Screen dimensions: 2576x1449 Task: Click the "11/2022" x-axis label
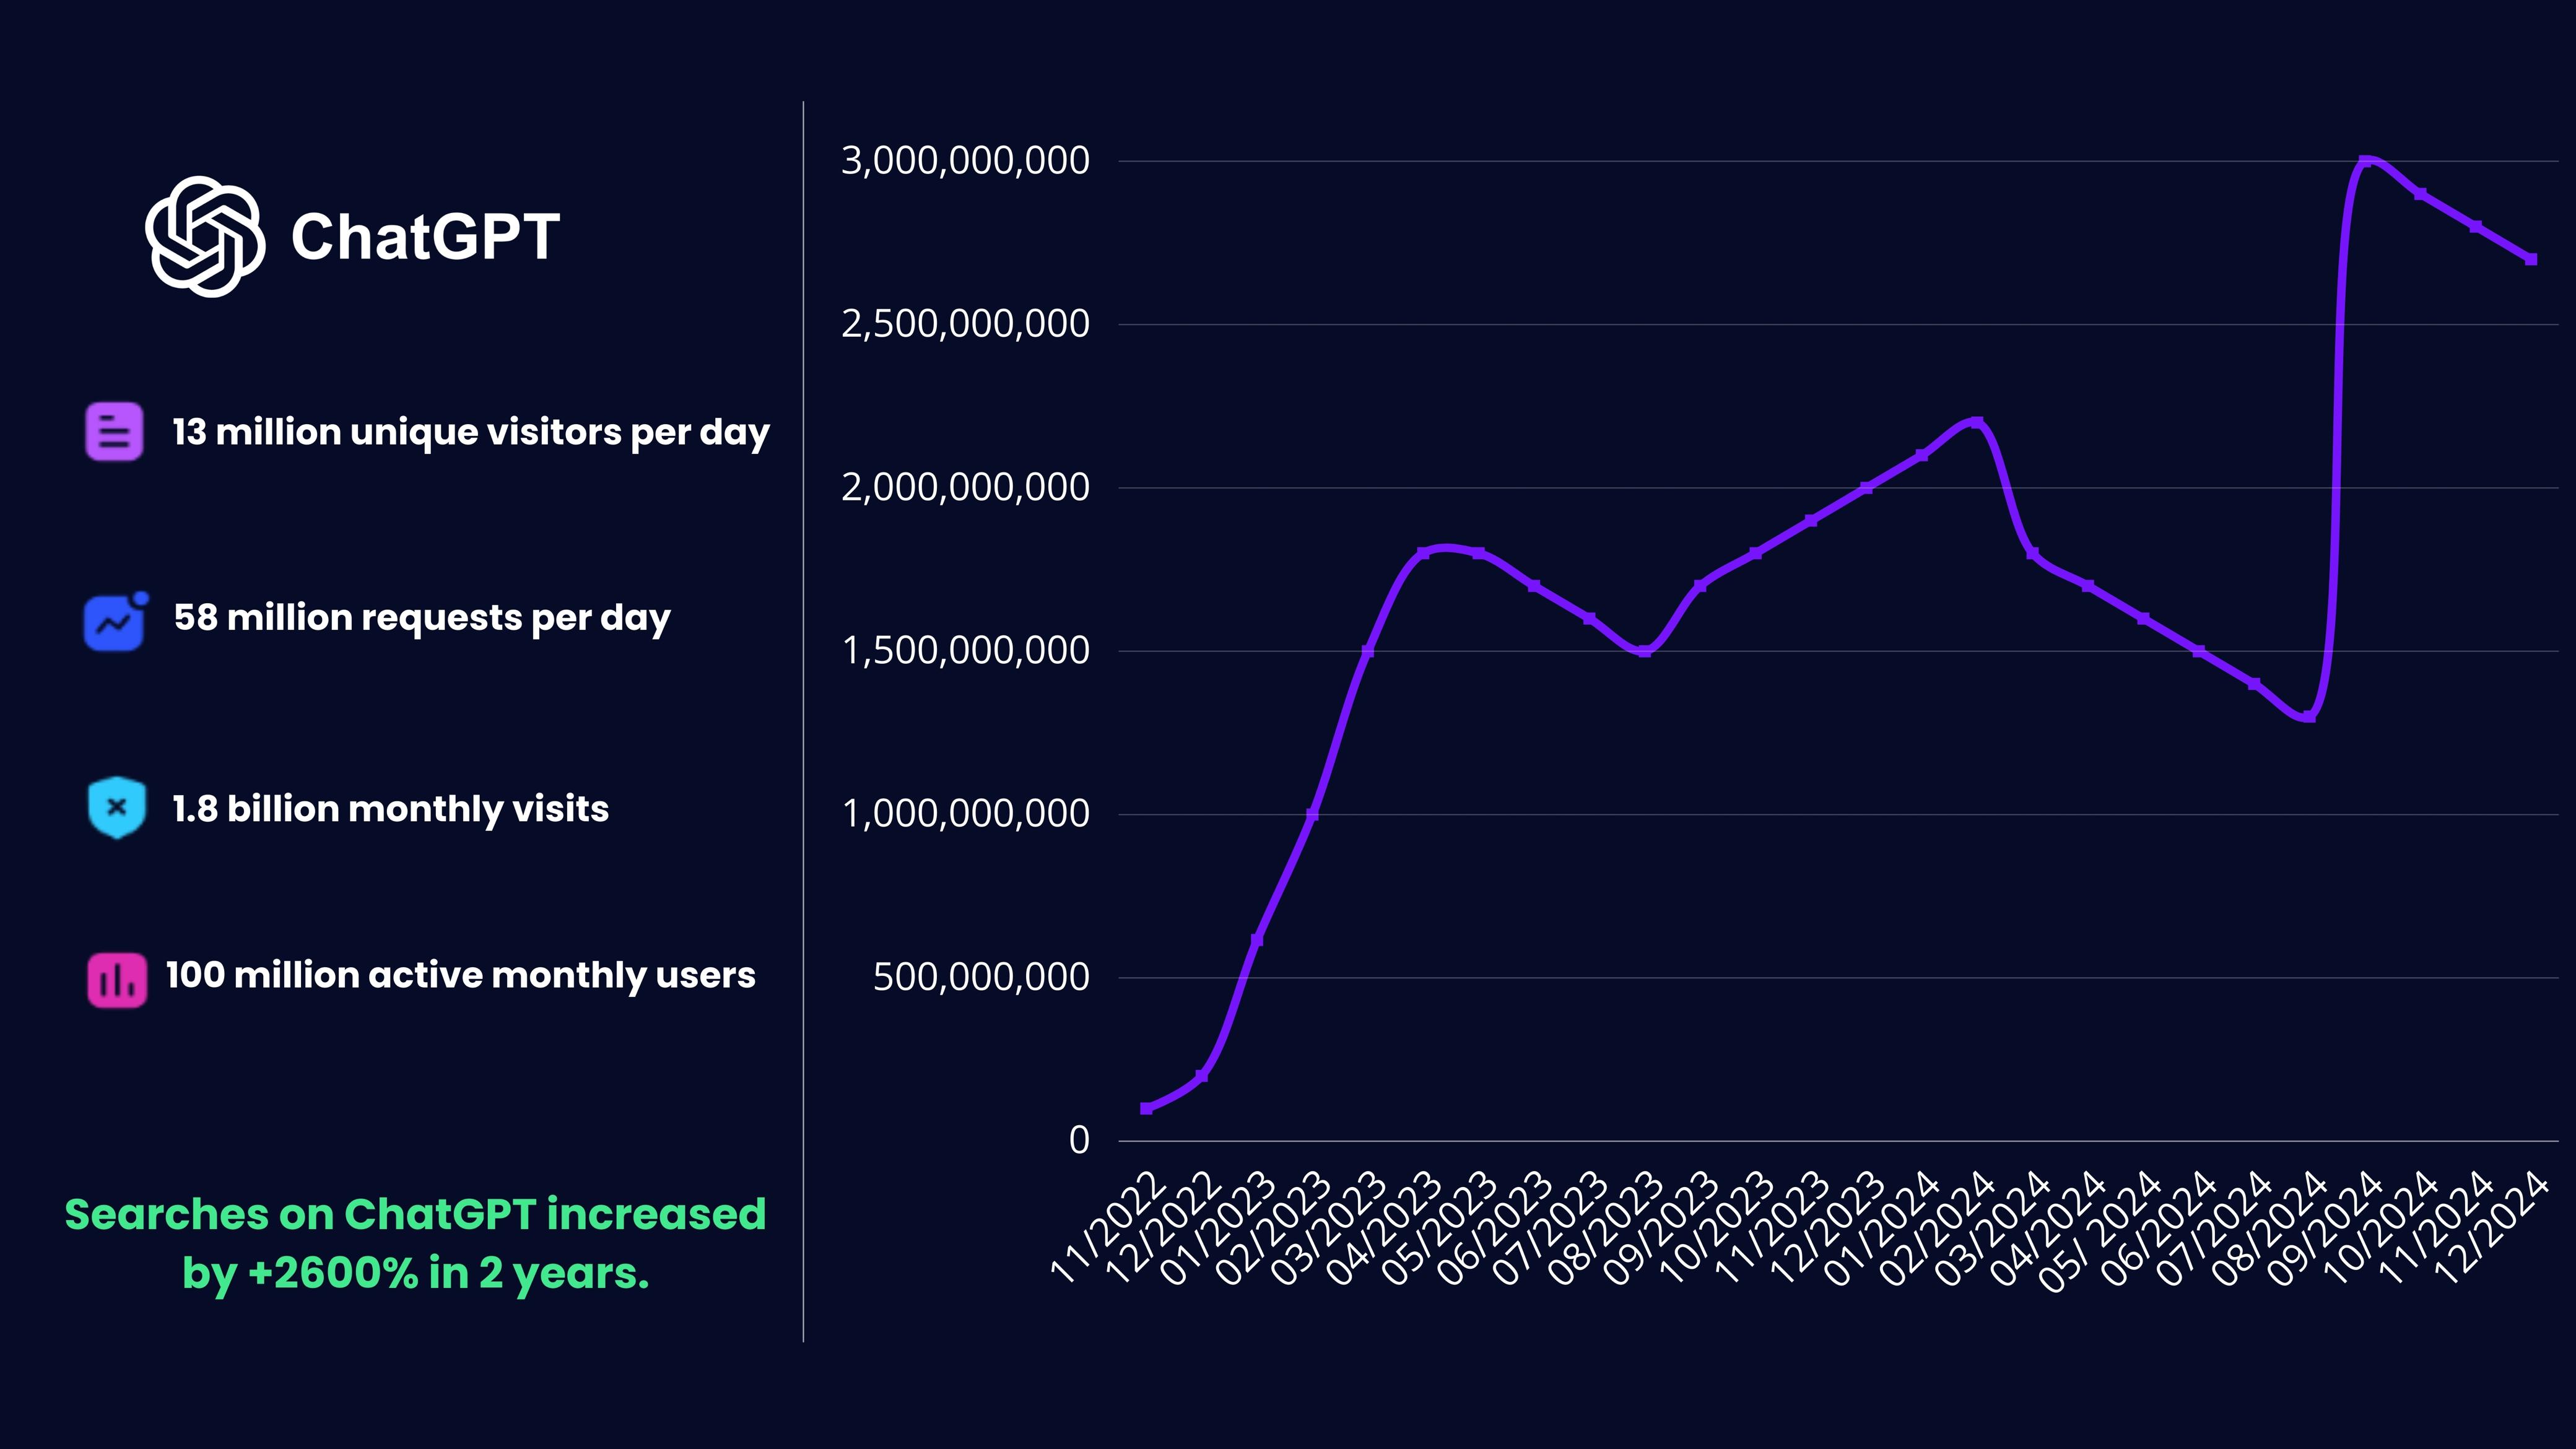1108,1228
